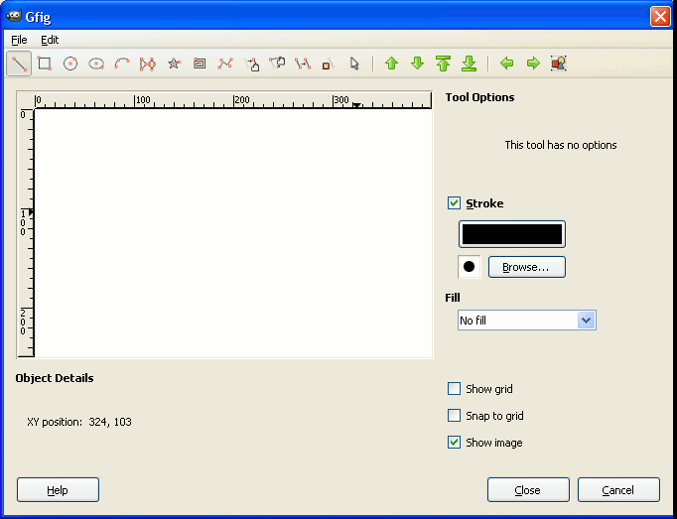Click the GIMP logo in title bar
The width and height of the screenshot is (677, 519).
point(14,16)
